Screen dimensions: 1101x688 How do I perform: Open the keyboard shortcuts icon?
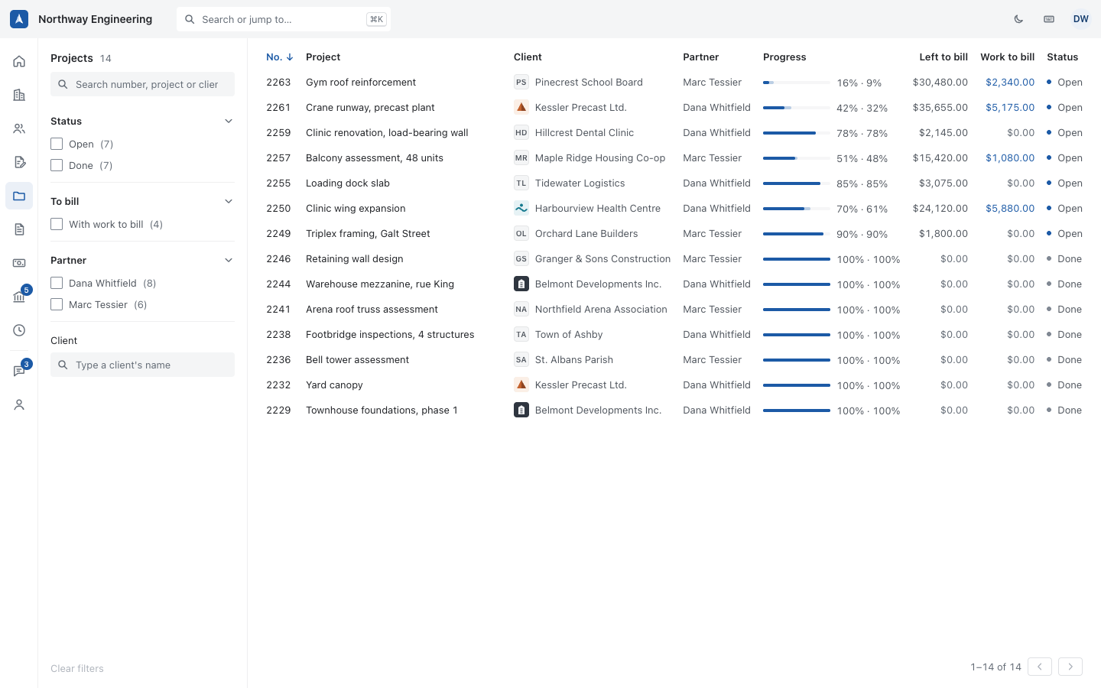pyautogui.click(x=1049, y=19)
